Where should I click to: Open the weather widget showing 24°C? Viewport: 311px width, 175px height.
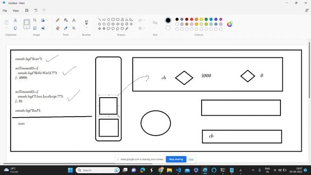pyautogui.click(x=11, y=170)
